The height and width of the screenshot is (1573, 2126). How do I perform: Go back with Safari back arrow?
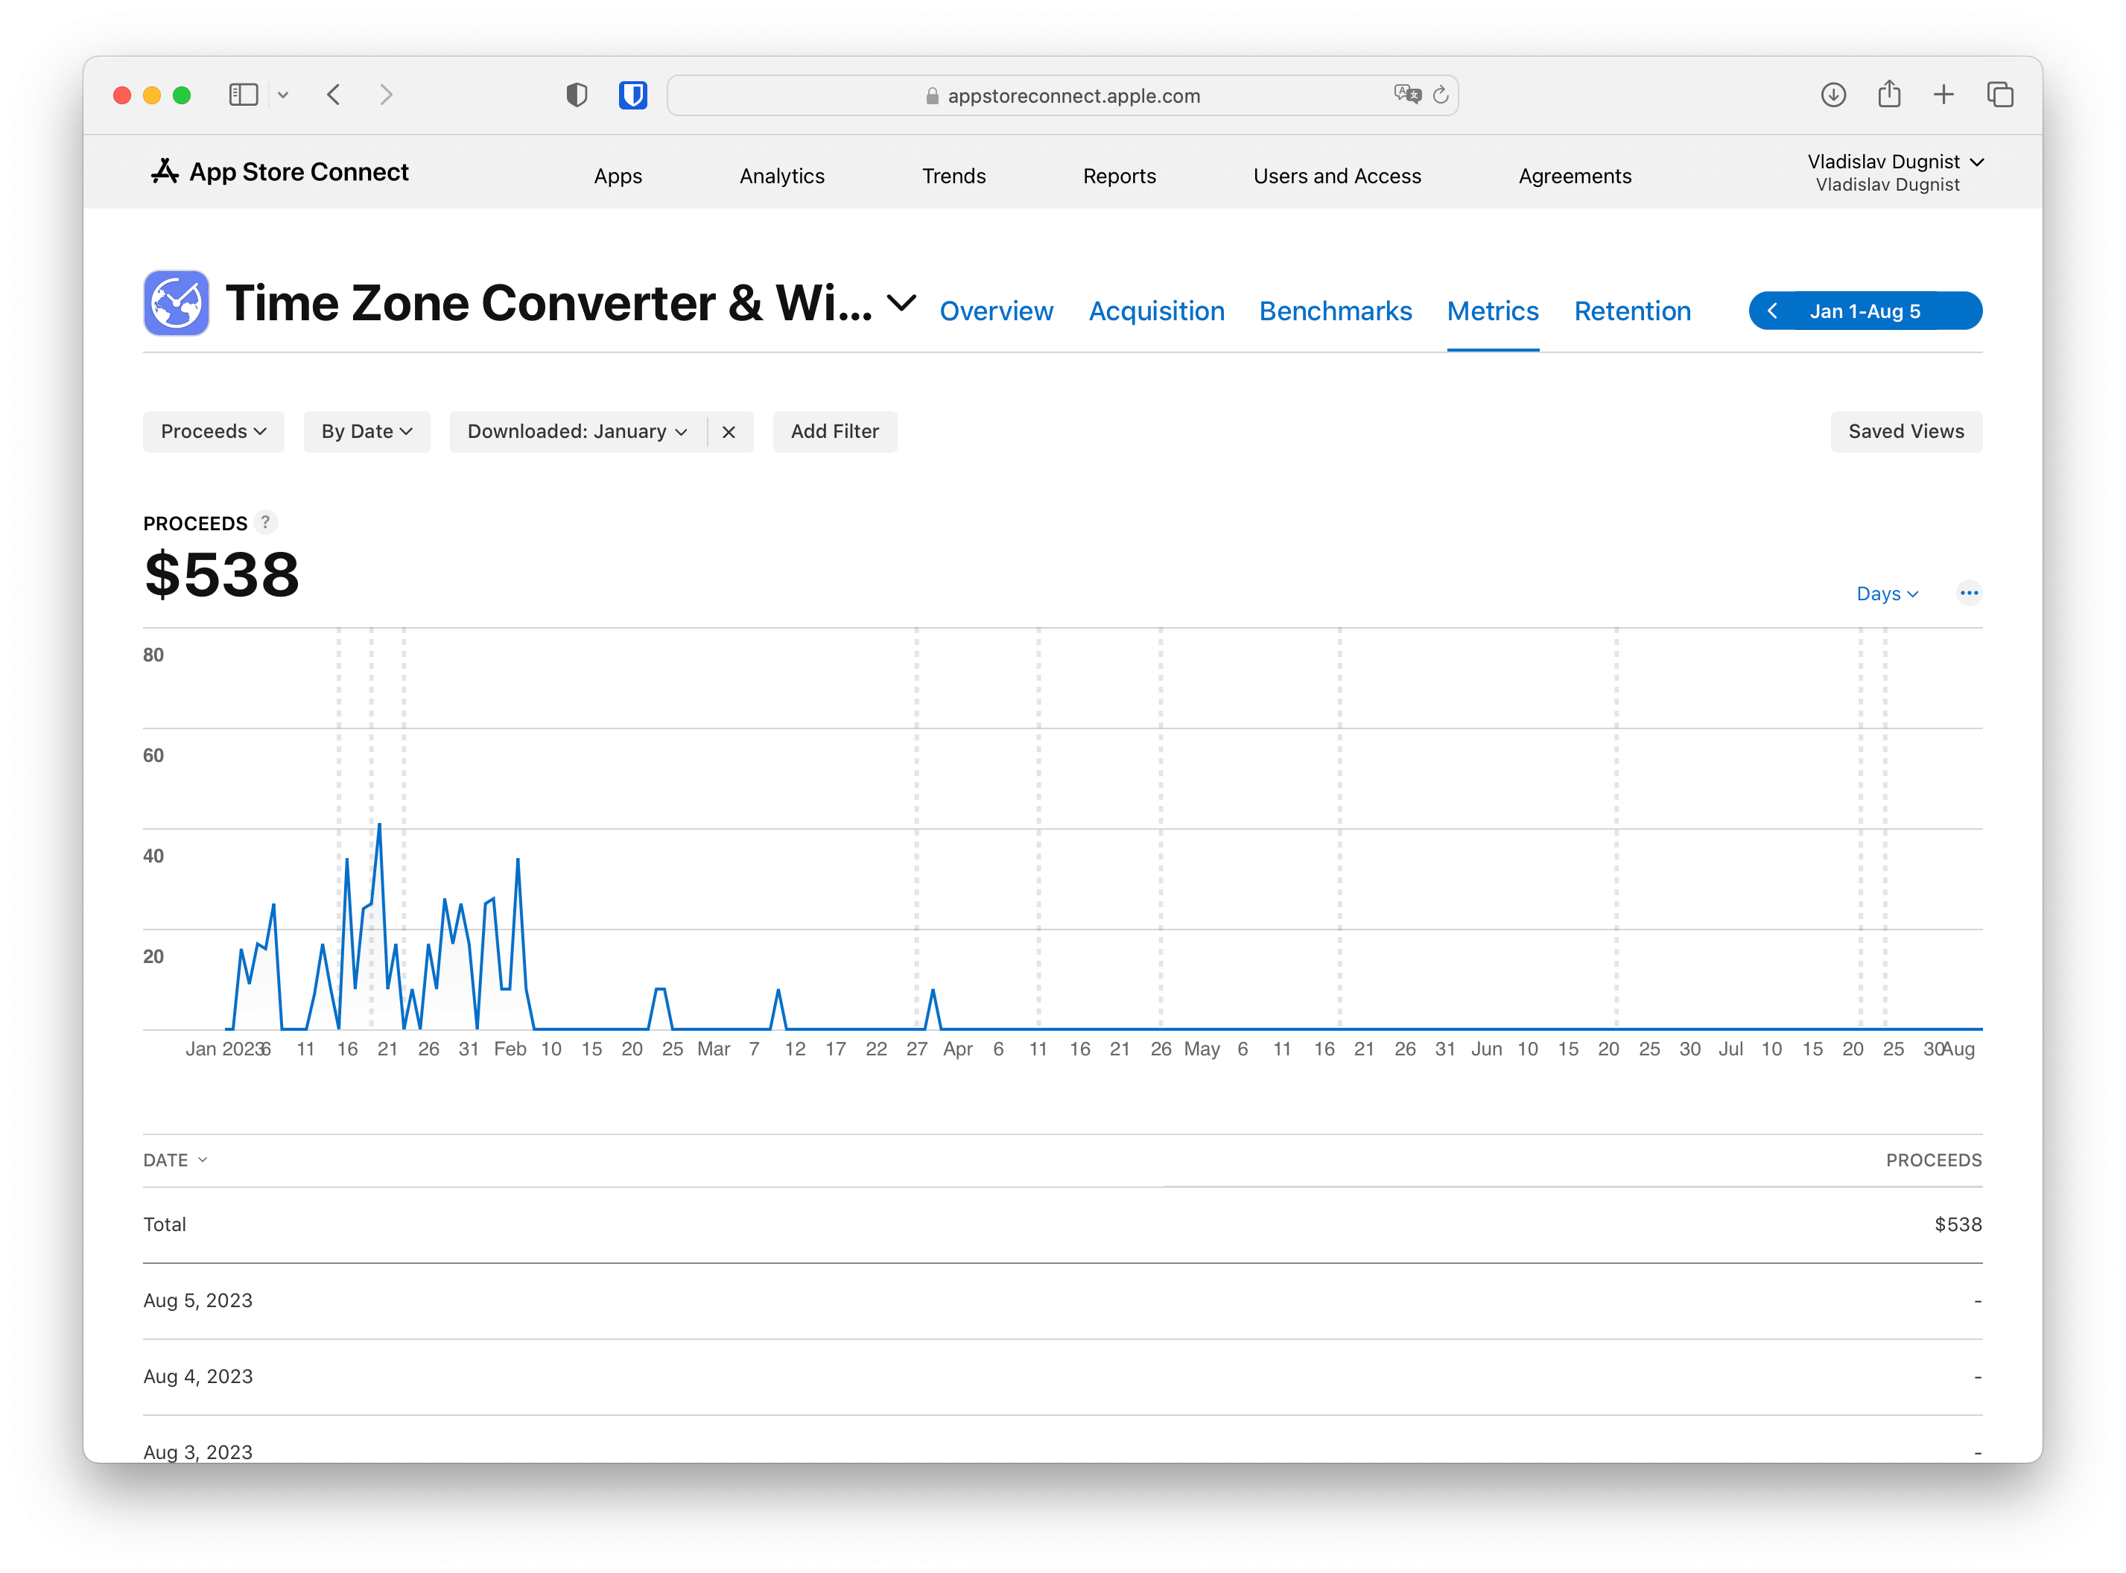333,95
